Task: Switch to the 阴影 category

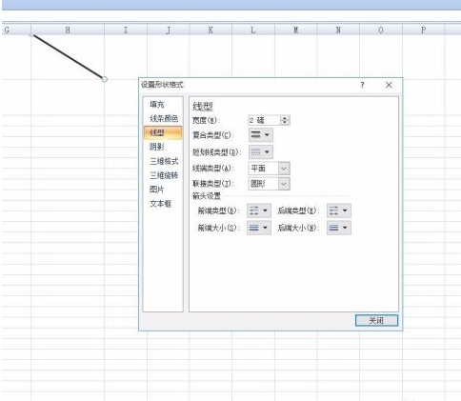Action: tap(157, 147)
